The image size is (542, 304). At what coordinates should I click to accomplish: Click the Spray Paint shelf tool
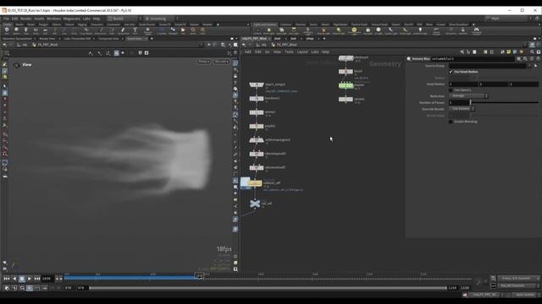(x=123, y=31)
